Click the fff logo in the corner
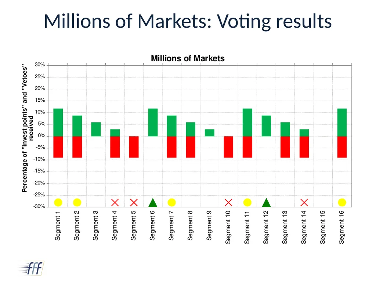Viewport: 376px width, 282px height. [32, 268]
